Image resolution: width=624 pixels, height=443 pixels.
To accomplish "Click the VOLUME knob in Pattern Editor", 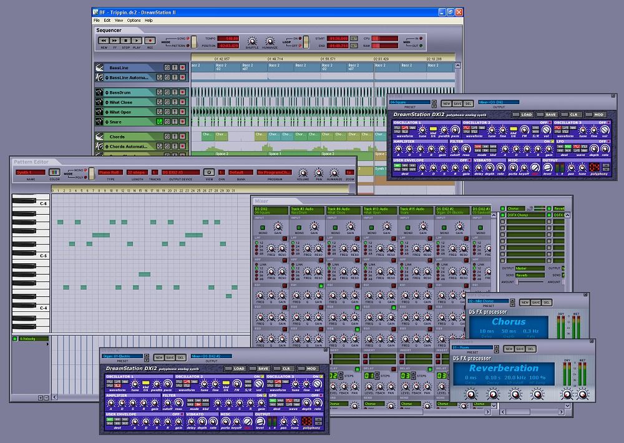I will [303, 173].
